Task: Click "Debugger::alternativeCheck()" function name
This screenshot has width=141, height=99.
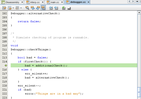Action: (35, 14)
